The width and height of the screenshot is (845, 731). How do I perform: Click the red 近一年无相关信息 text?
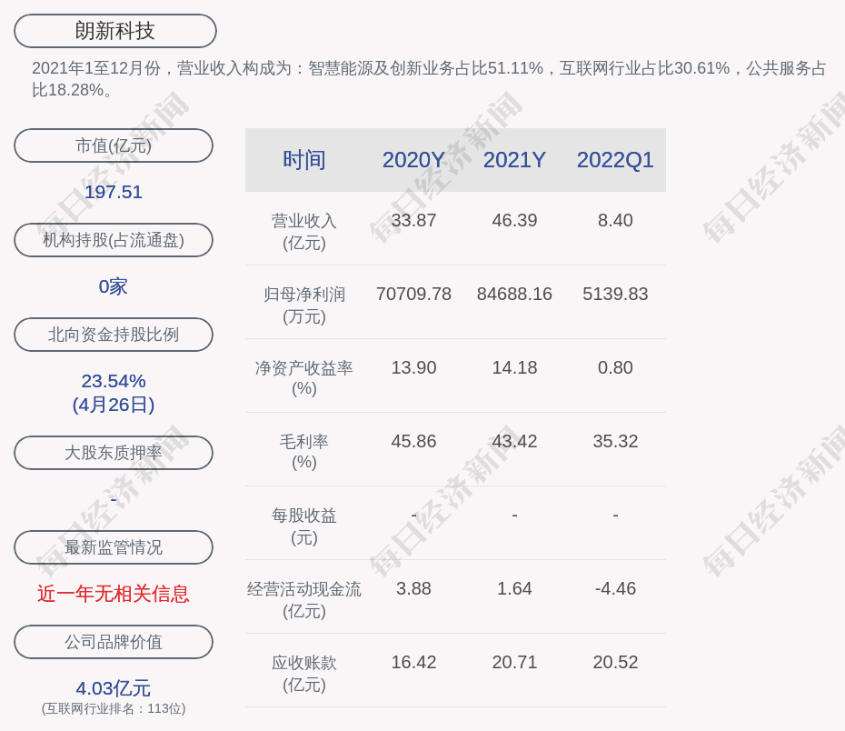(114, 594)
